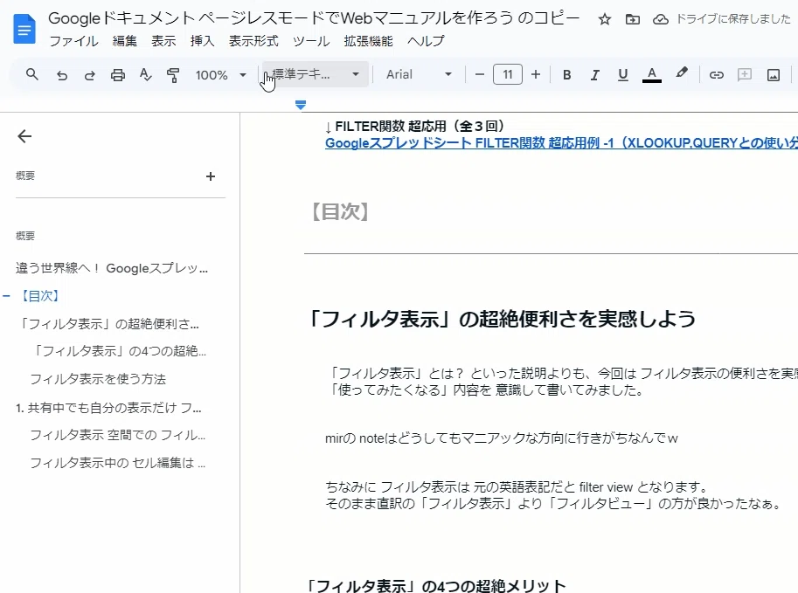Open the Arial font dropdown
798x593 pixels.
(419, 74)
